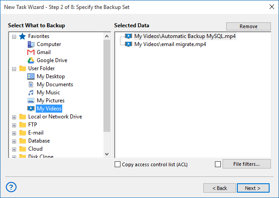
Task: Click the Remove button
Action: click(x=249, y=26)
